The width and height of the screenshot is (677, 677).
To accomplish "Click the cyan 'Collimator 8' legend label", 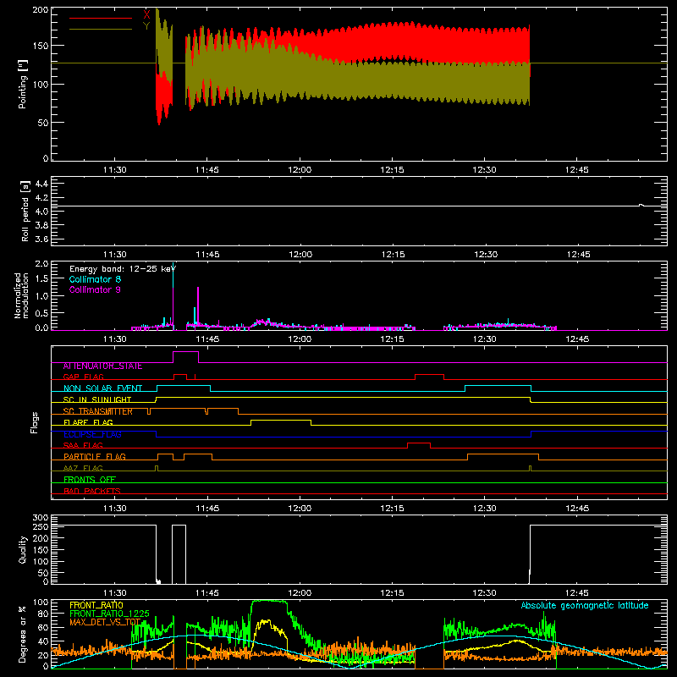I will pyautogui.click(x=95, y=279).
